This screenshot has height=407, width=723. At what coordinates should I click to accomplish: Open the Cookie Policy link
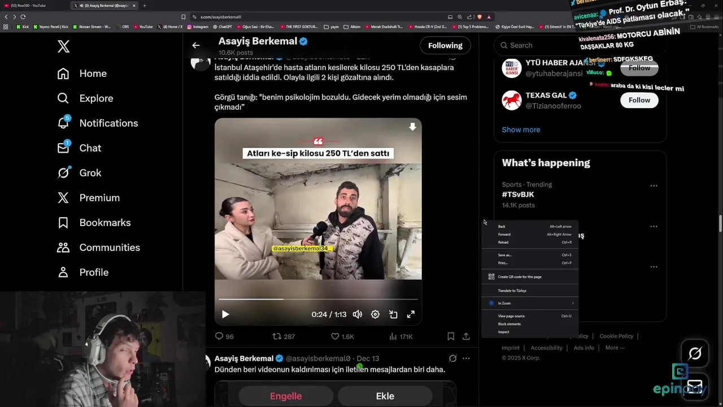[616, 336]
